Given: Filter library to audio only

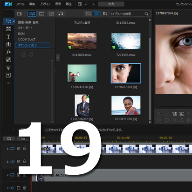Looking at the screenshot, I should [x=61, y=14].
